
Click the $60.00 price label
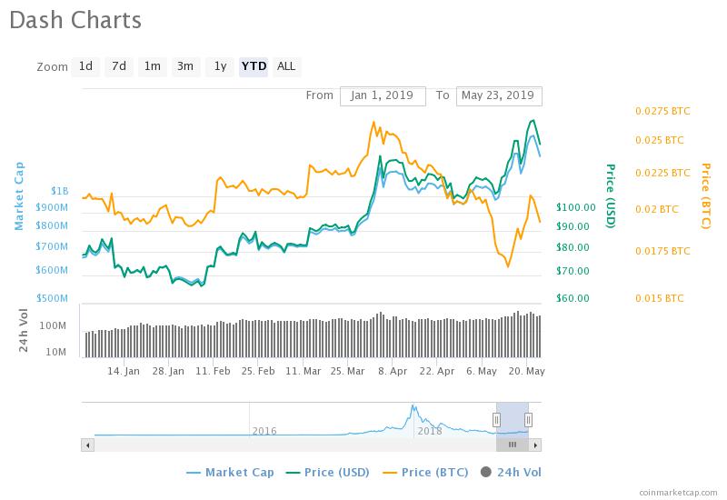pos(573,298)
